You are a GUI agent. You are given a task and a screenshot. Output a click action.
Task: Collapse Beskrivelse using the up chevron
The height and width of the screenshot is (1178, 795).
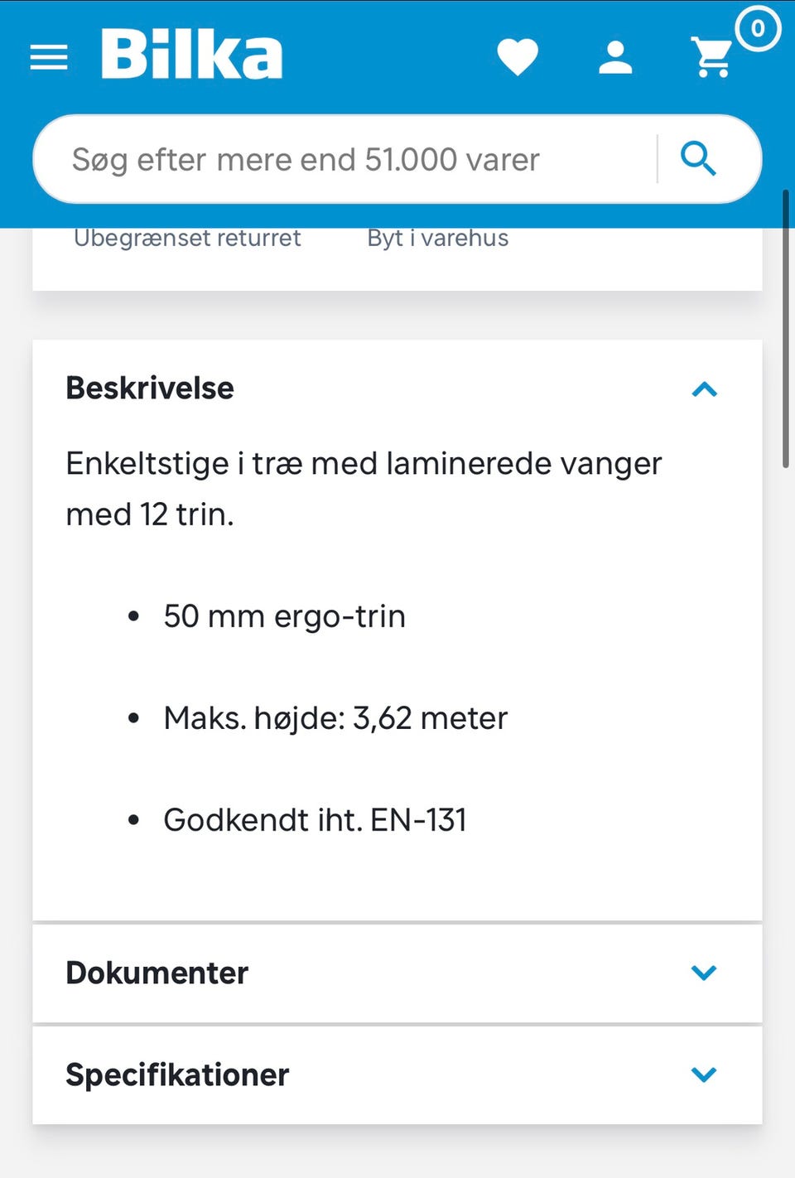[x=704, y=389]
